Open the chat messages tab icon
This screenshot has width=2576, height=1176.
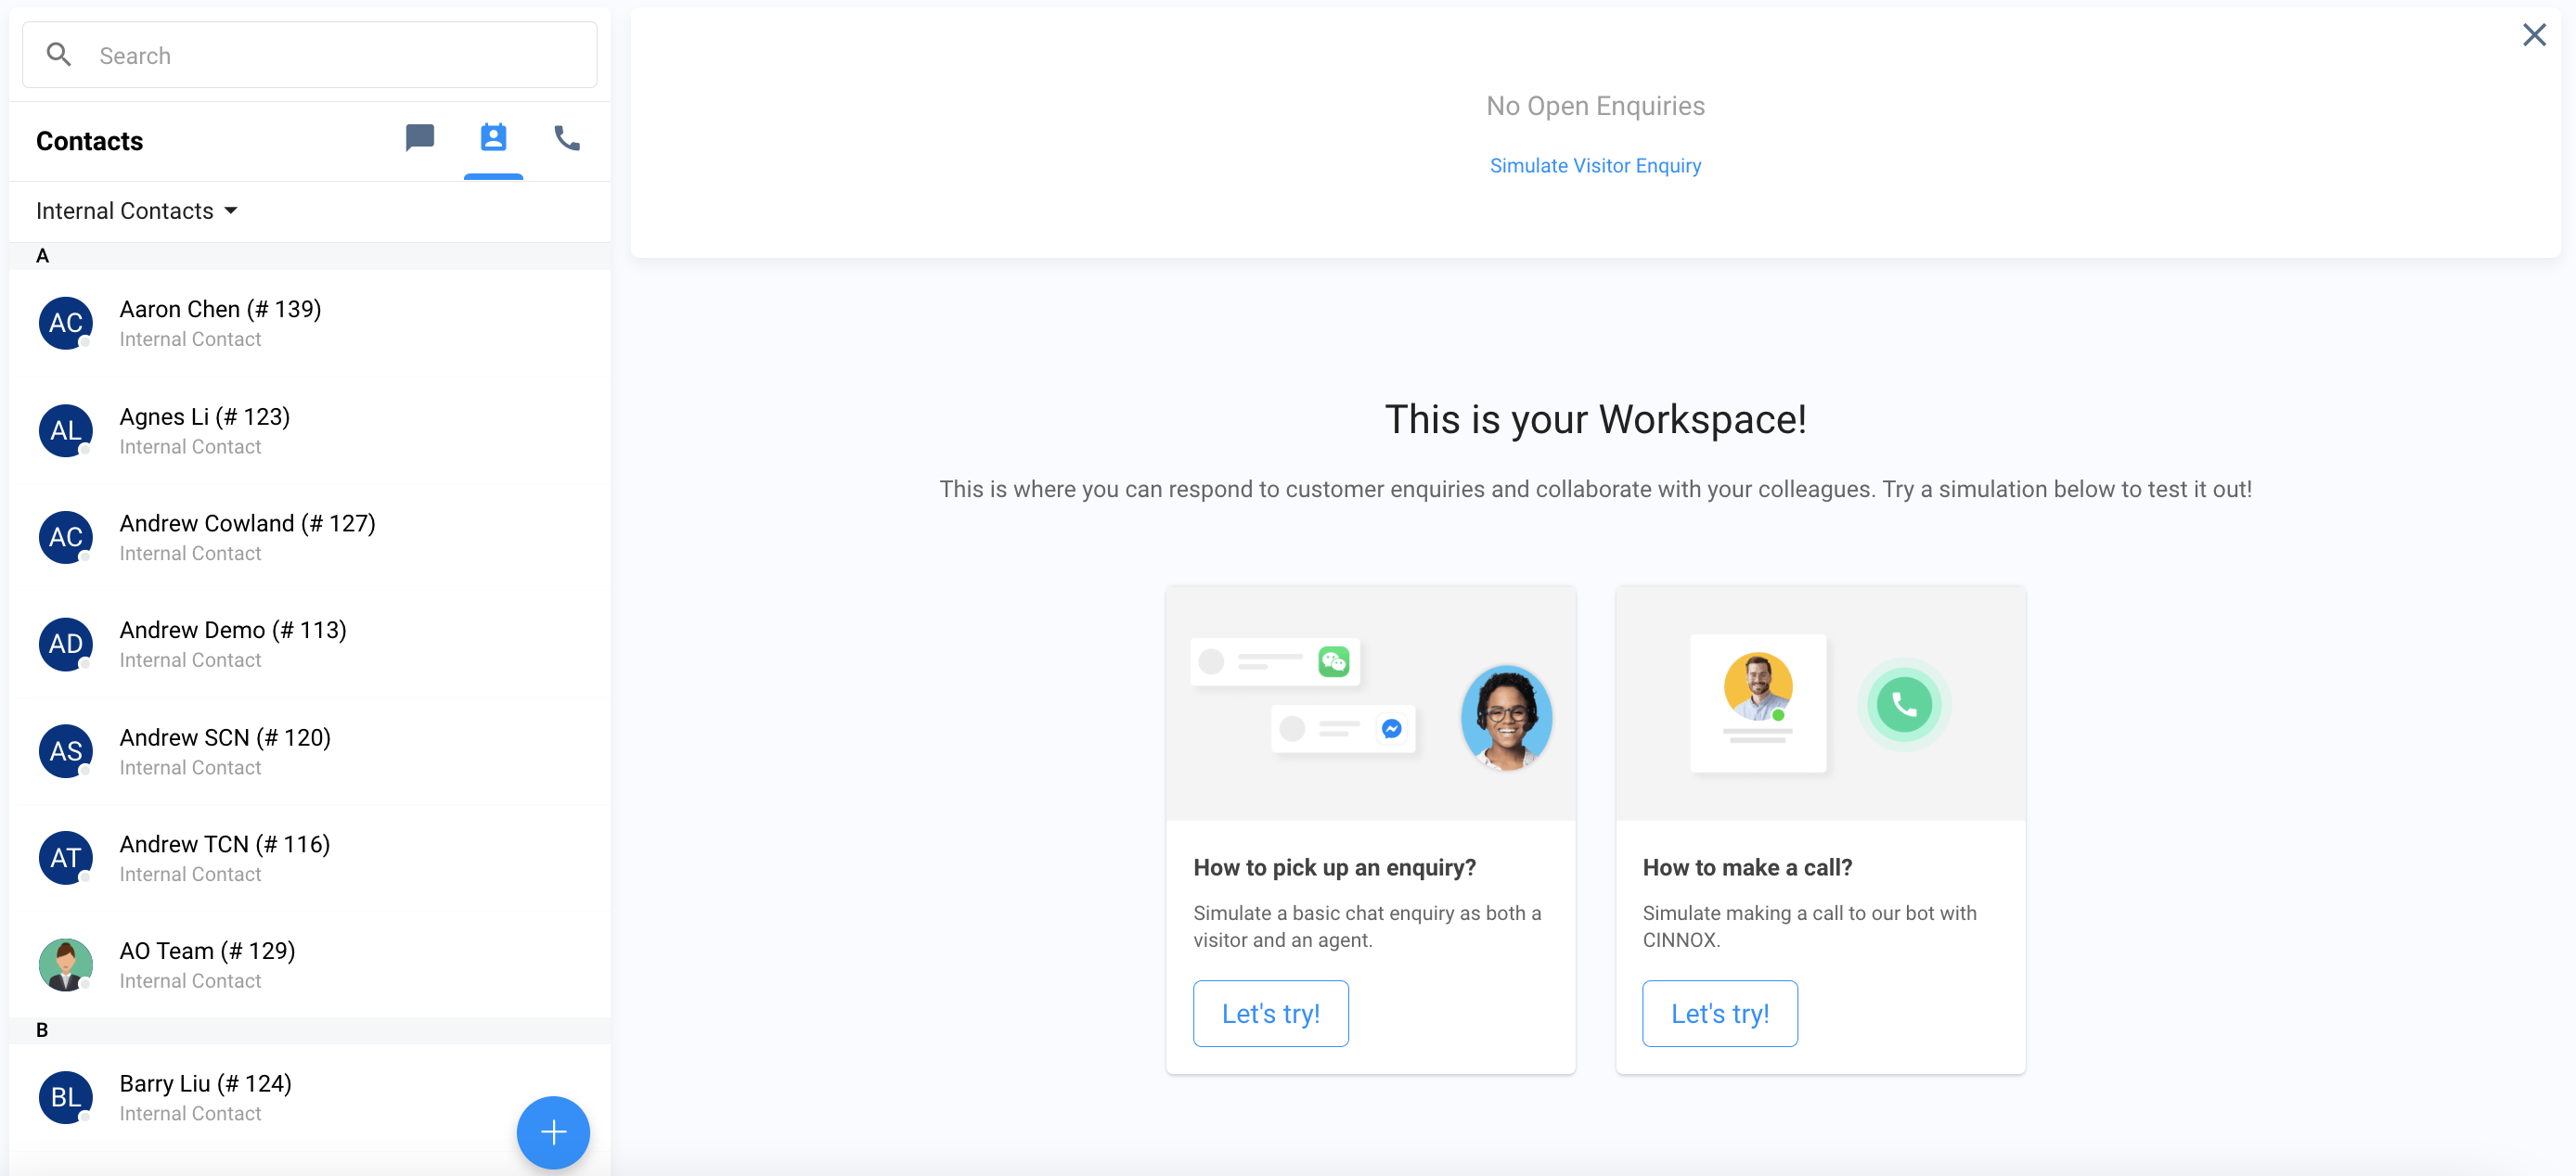[x=419, y=138]
